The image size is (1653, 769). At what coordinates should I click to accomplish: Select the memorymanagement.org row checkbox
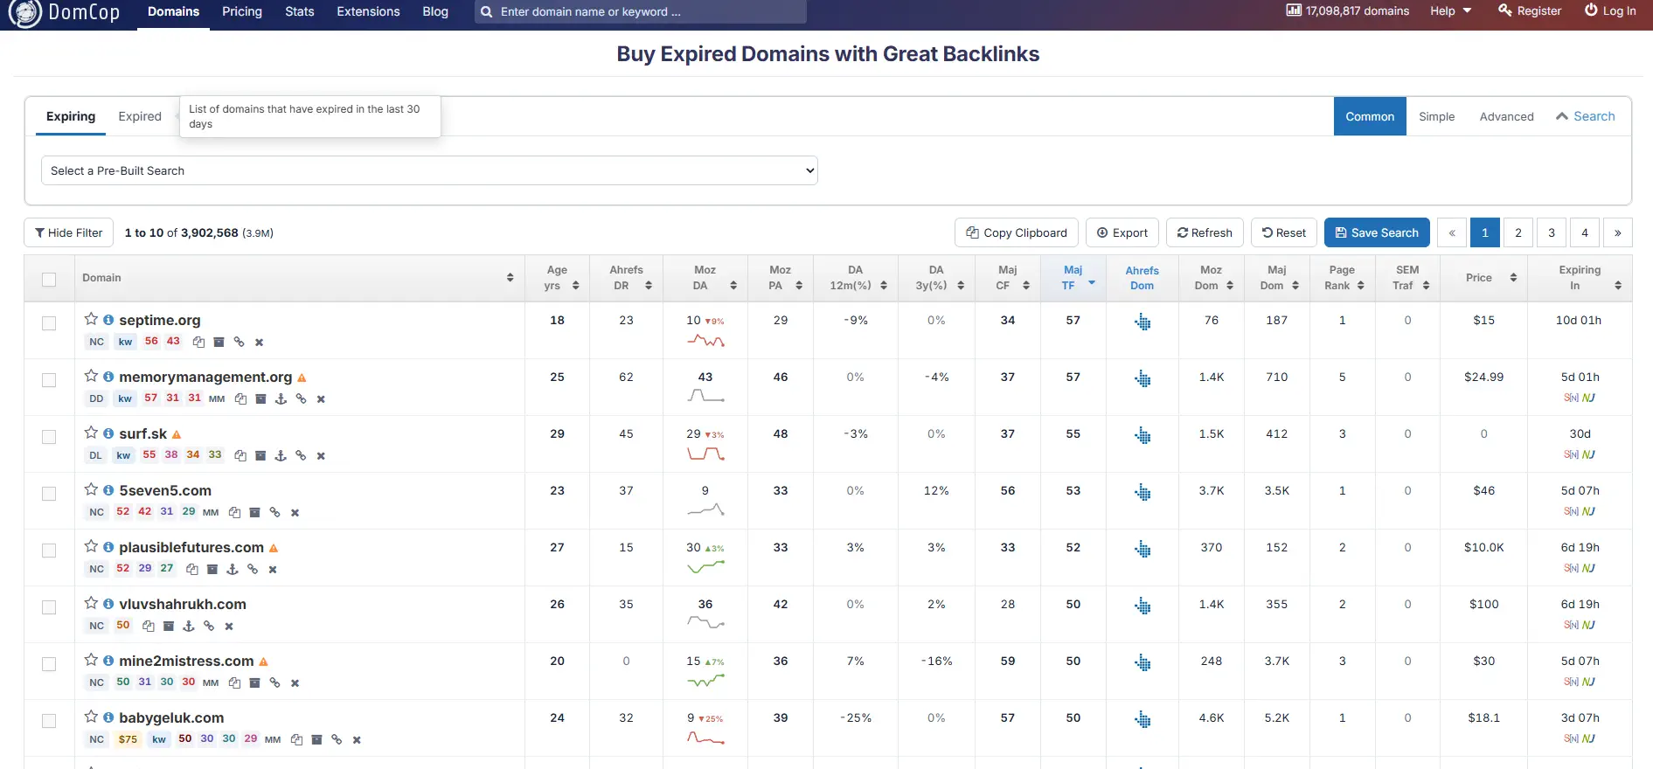click(x=49, y=380)
